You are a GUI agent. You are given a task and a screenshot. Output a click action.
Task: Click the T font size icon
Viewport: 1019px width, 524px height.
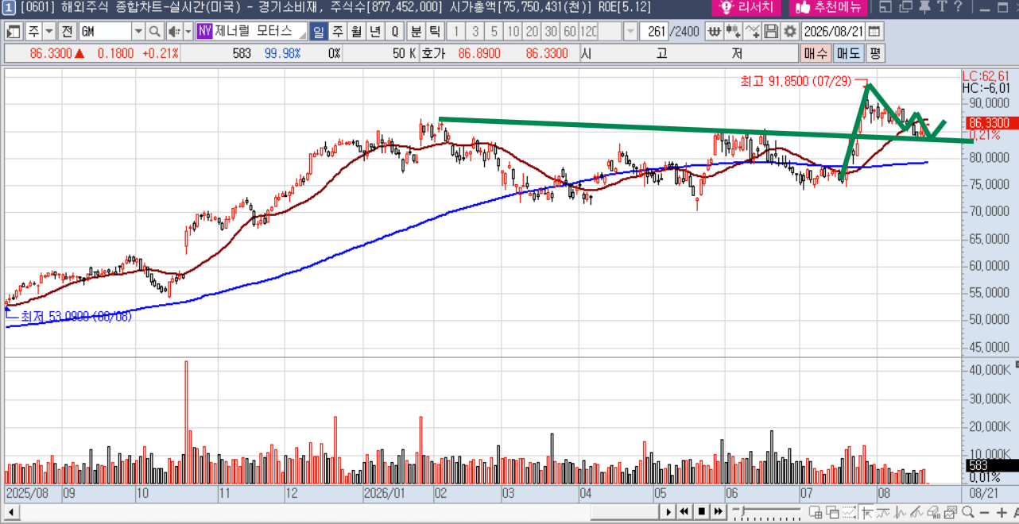coord(942,7)
